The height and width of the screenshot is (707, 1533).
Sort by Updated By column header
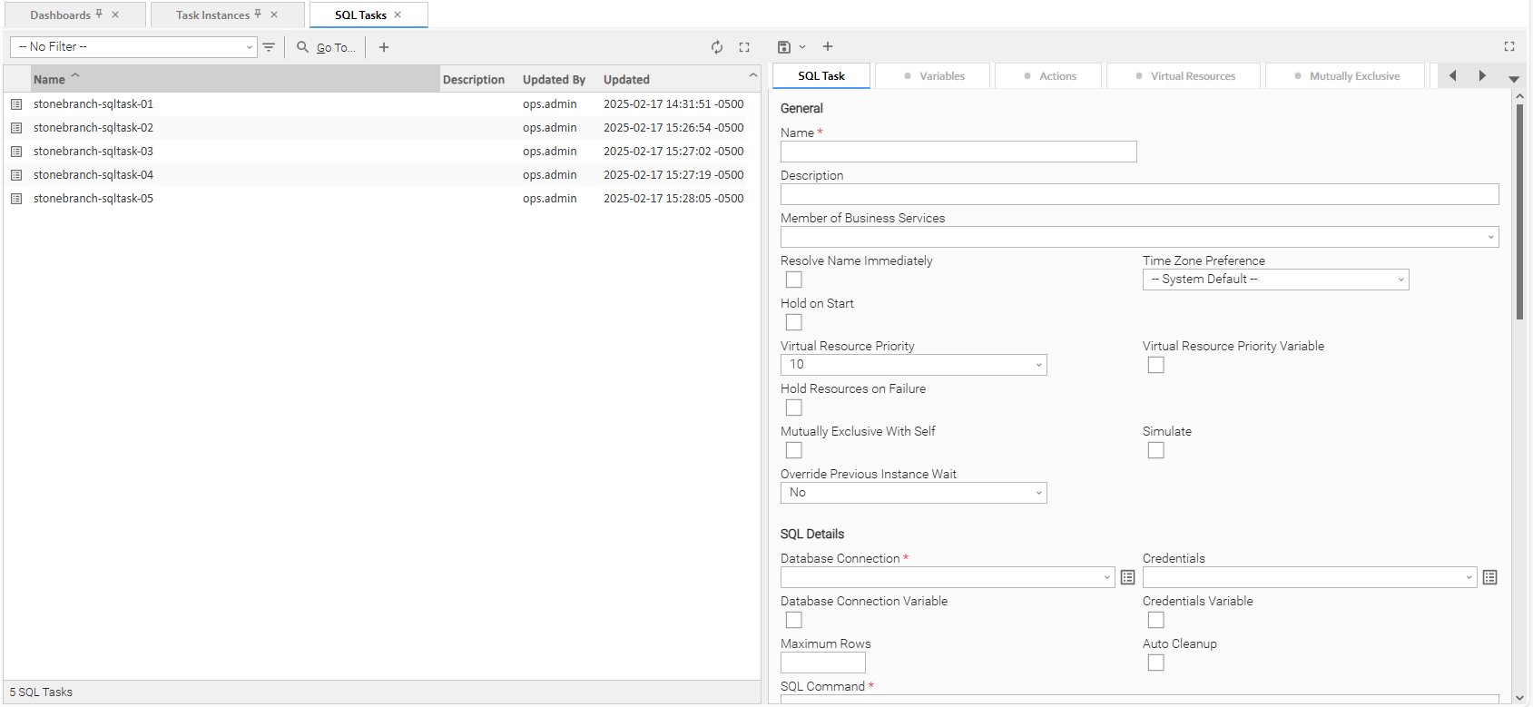(554, 80)
